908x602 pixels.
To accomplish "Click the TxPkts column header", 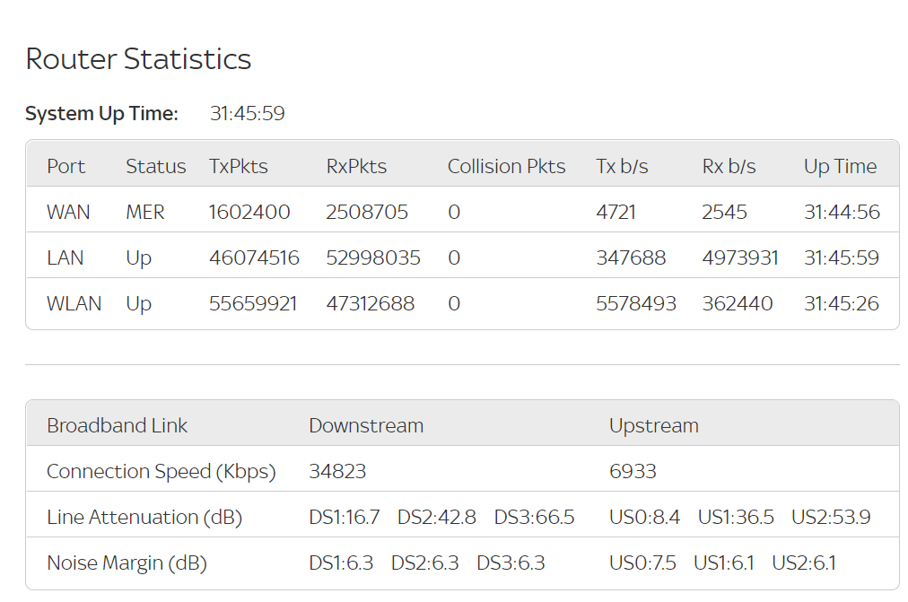I will [238, 167].
